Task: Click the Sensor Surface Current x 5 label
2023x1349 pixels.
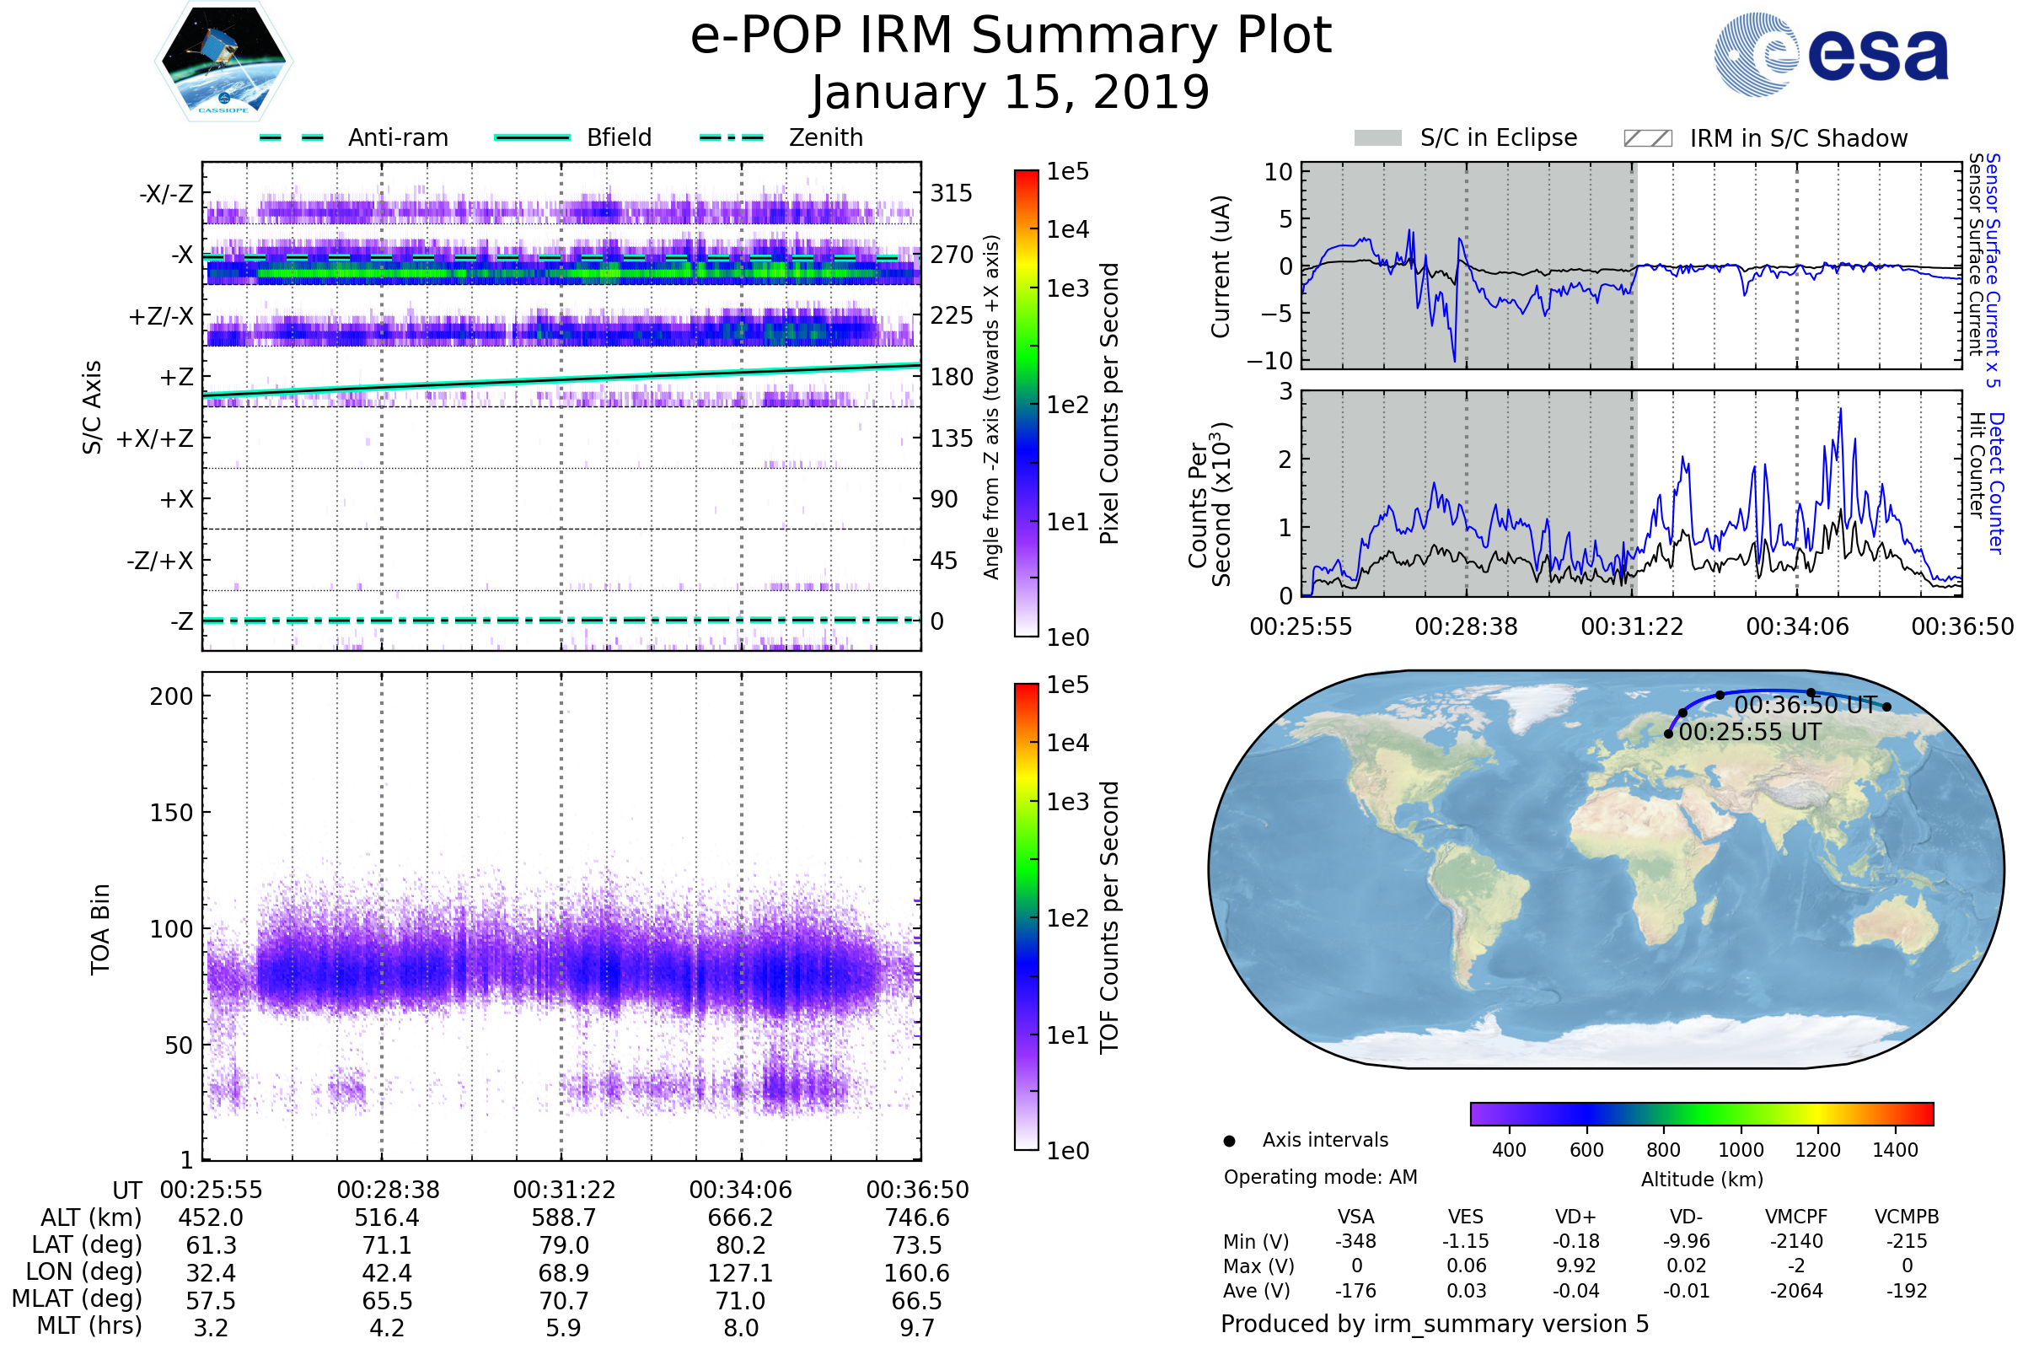Action: [1993, 270]
